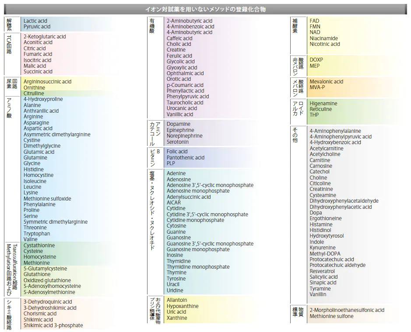Click the Aconitic acid entry
Screen dimensions: 411x332
(38, 42)
